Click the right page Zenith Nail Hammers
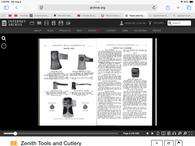The height and width of the screenshot is (146, 195). point(125,82)
